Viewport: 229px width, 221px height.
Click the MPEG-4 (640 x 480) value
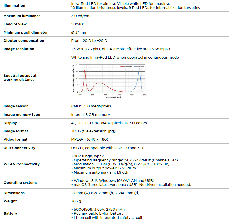pos(90,139)
